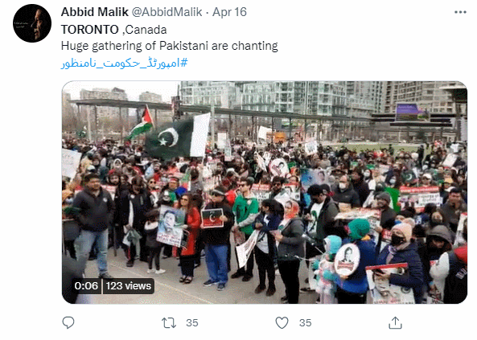
Task: Like the tweet with heart icon
Action: [282, 323]
